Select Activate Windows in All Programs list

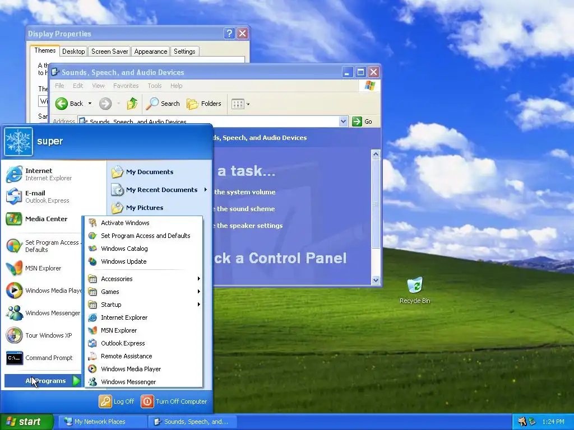tap(143, 223)
